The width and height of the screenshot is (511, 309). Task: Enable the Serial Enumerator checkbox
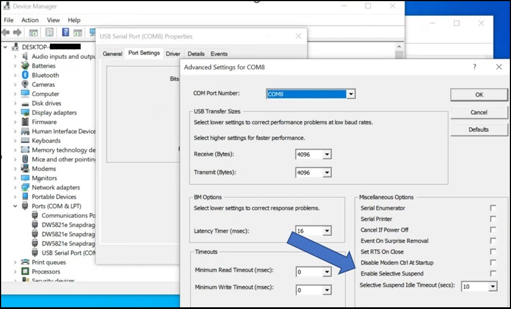click(493, 208)
